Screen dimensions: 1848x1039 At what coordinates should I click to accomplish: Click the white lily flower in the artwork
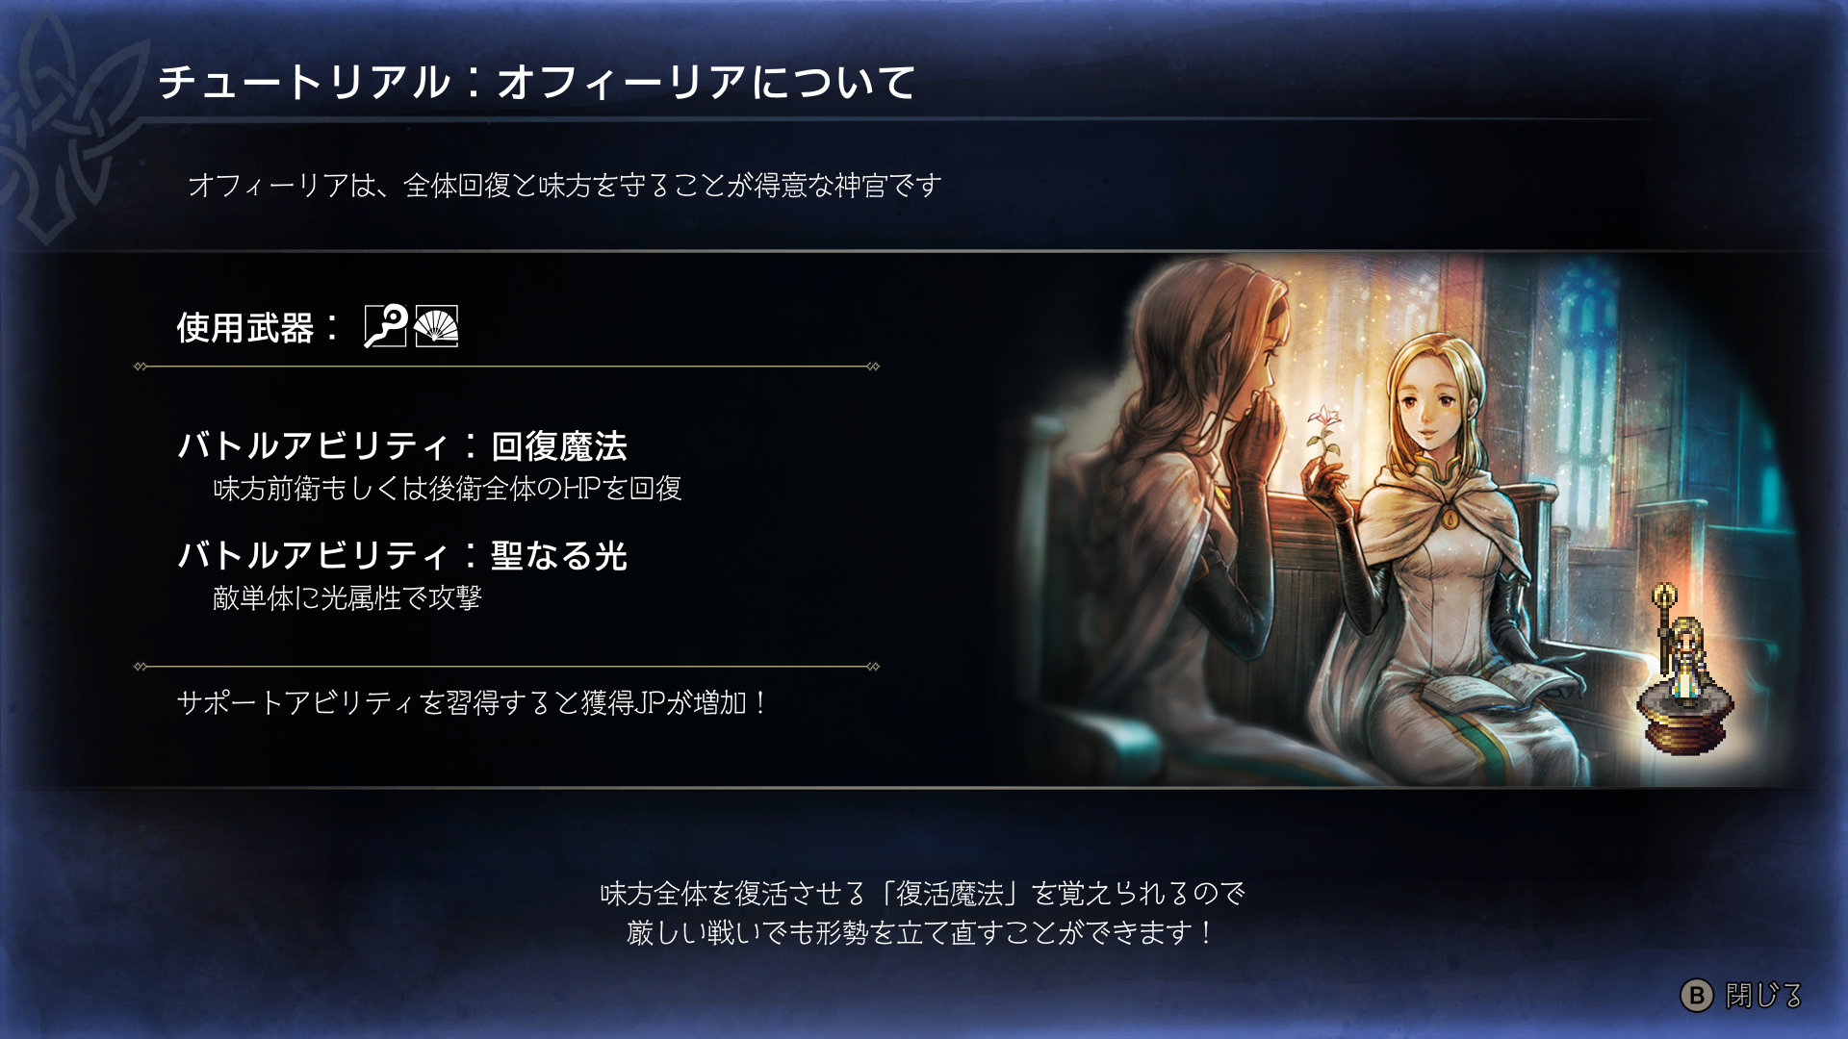tap(1324, 430)
